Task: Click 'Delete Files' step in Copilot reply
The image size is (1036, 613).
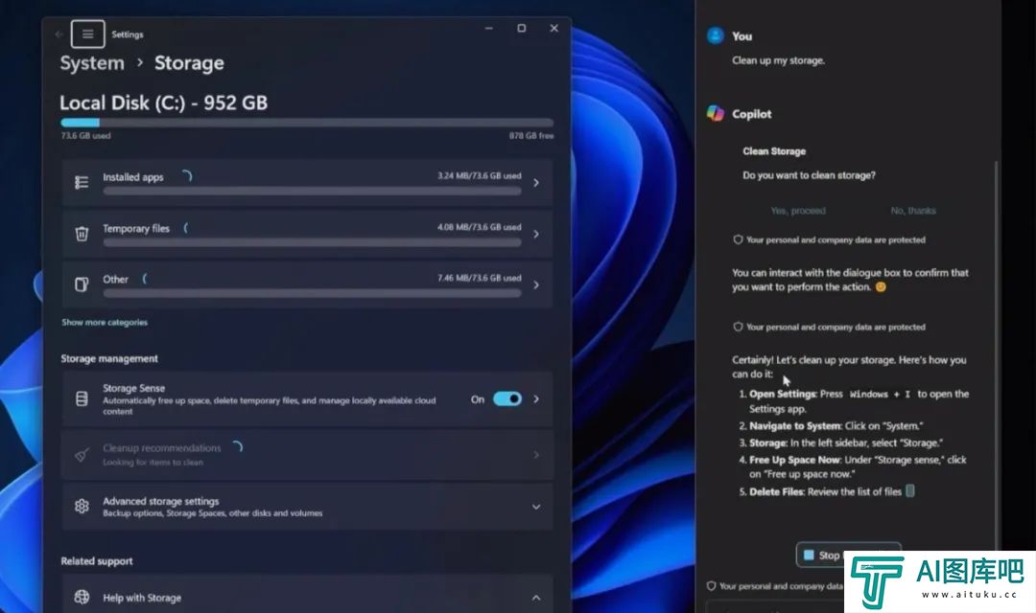Action: 777,491
